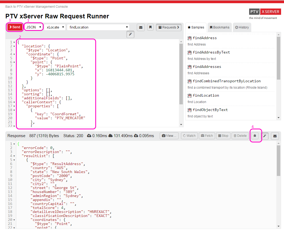
Task: Click the envelope icon in response toolbar
Action: (275, 136)
